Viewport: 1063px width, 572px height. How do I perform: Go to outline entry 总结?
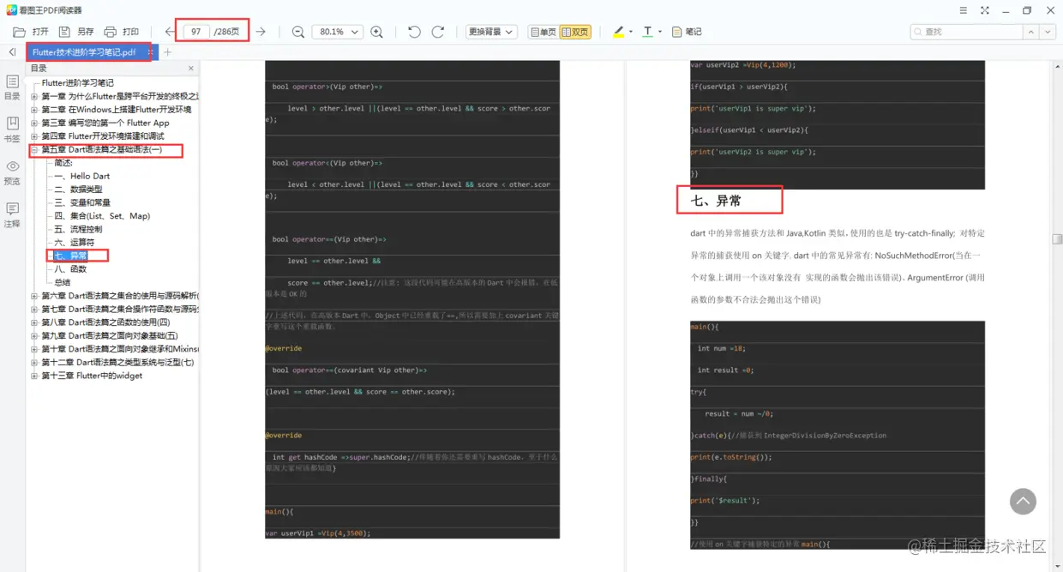pos(63,282)
